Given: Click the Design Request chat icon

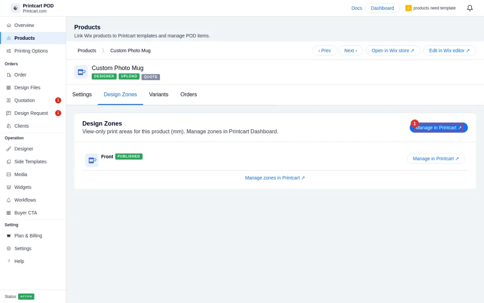Looking at the screenshot, I should [9, 113].
